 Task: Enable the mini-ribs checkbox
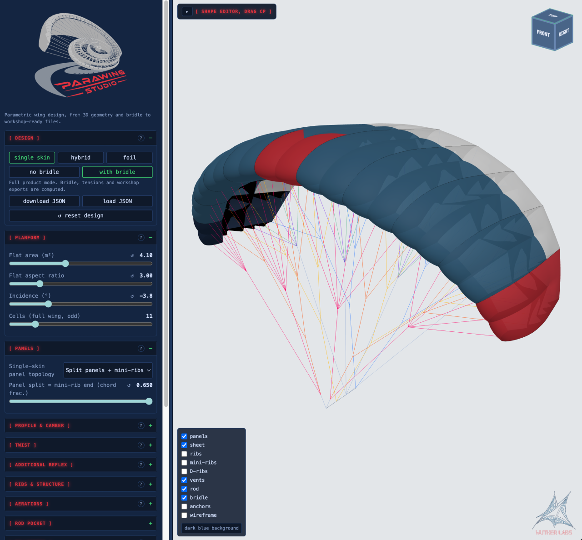184,463
